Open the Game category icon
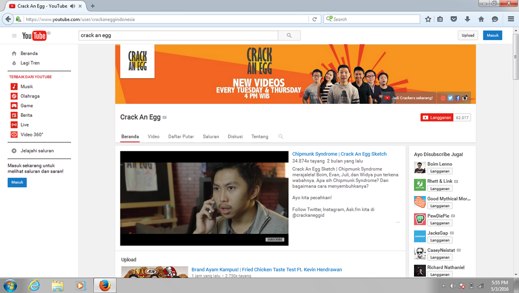519x293 pixels. point(14,105)
